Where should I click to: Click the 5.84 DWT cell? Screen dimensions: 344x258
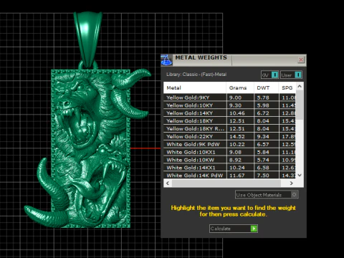pyautogui.click(x=267, y=152)
